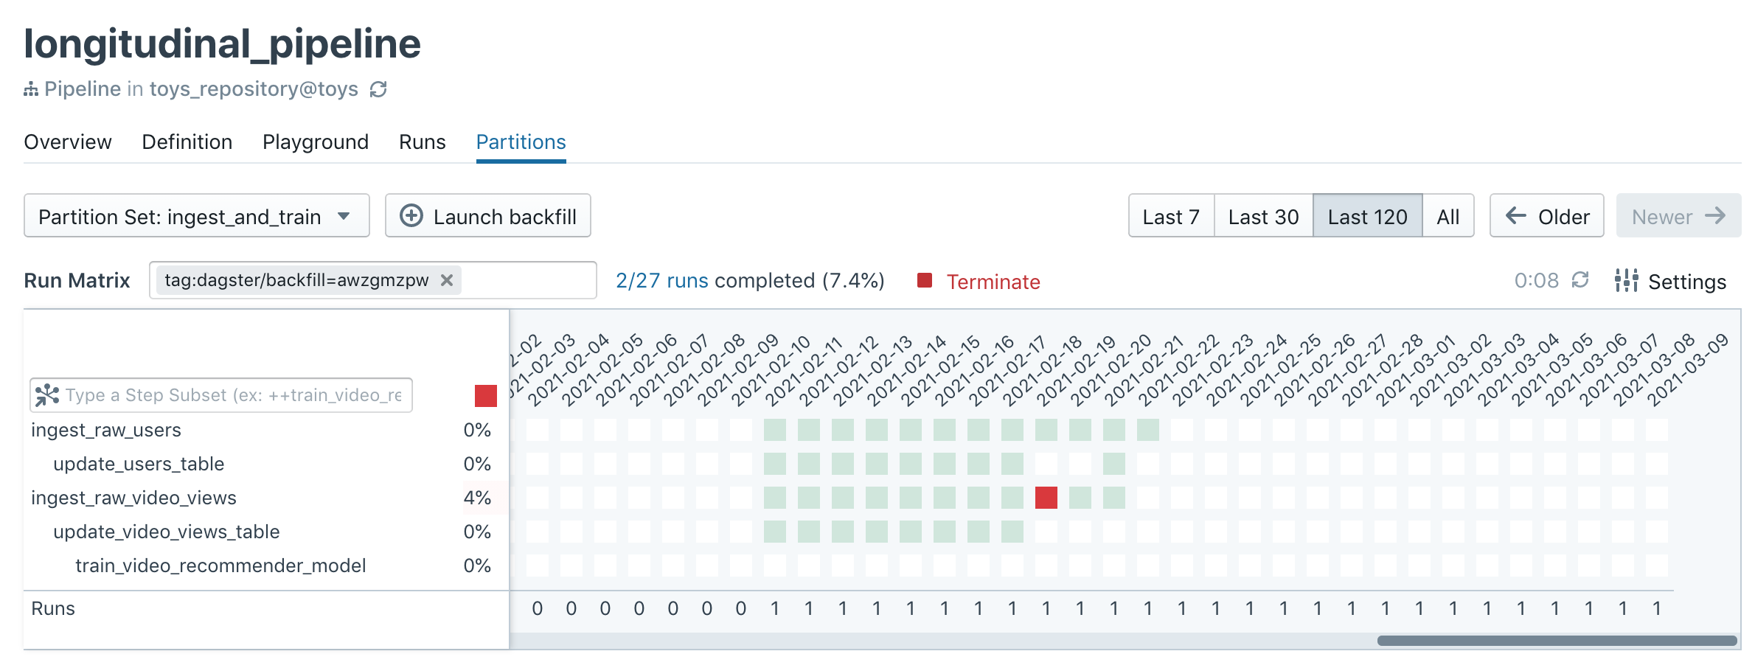Switch to the Runs tab
This screenshot has height=668, width=1755.
pyautogui.click(x=423, y=142)
